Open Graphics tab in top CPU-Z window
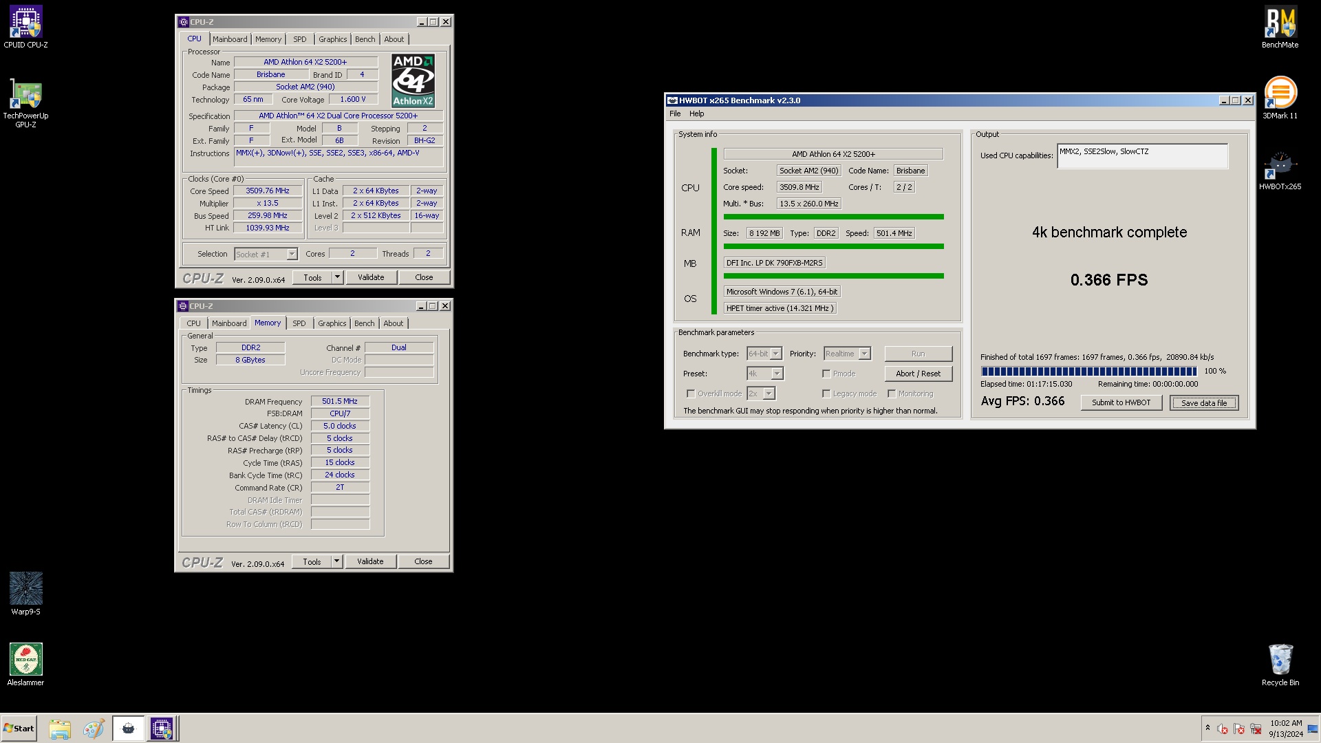 333,39
